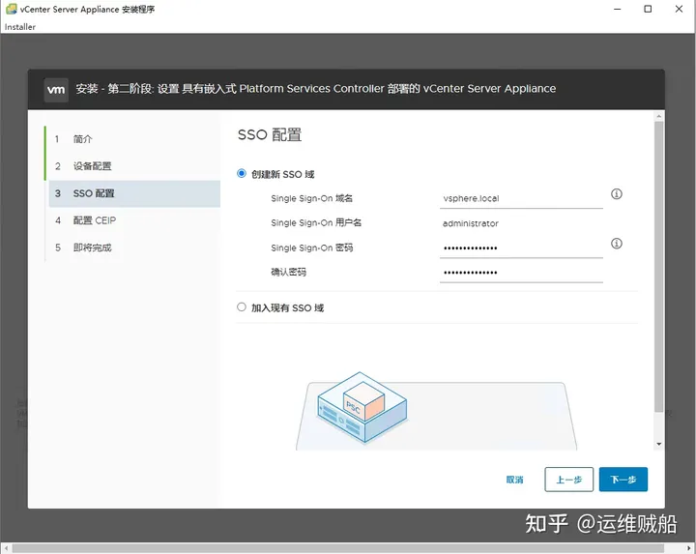
Task: Click vCenter Server Appliance title bar icon
Action: [x=11, y=9]
